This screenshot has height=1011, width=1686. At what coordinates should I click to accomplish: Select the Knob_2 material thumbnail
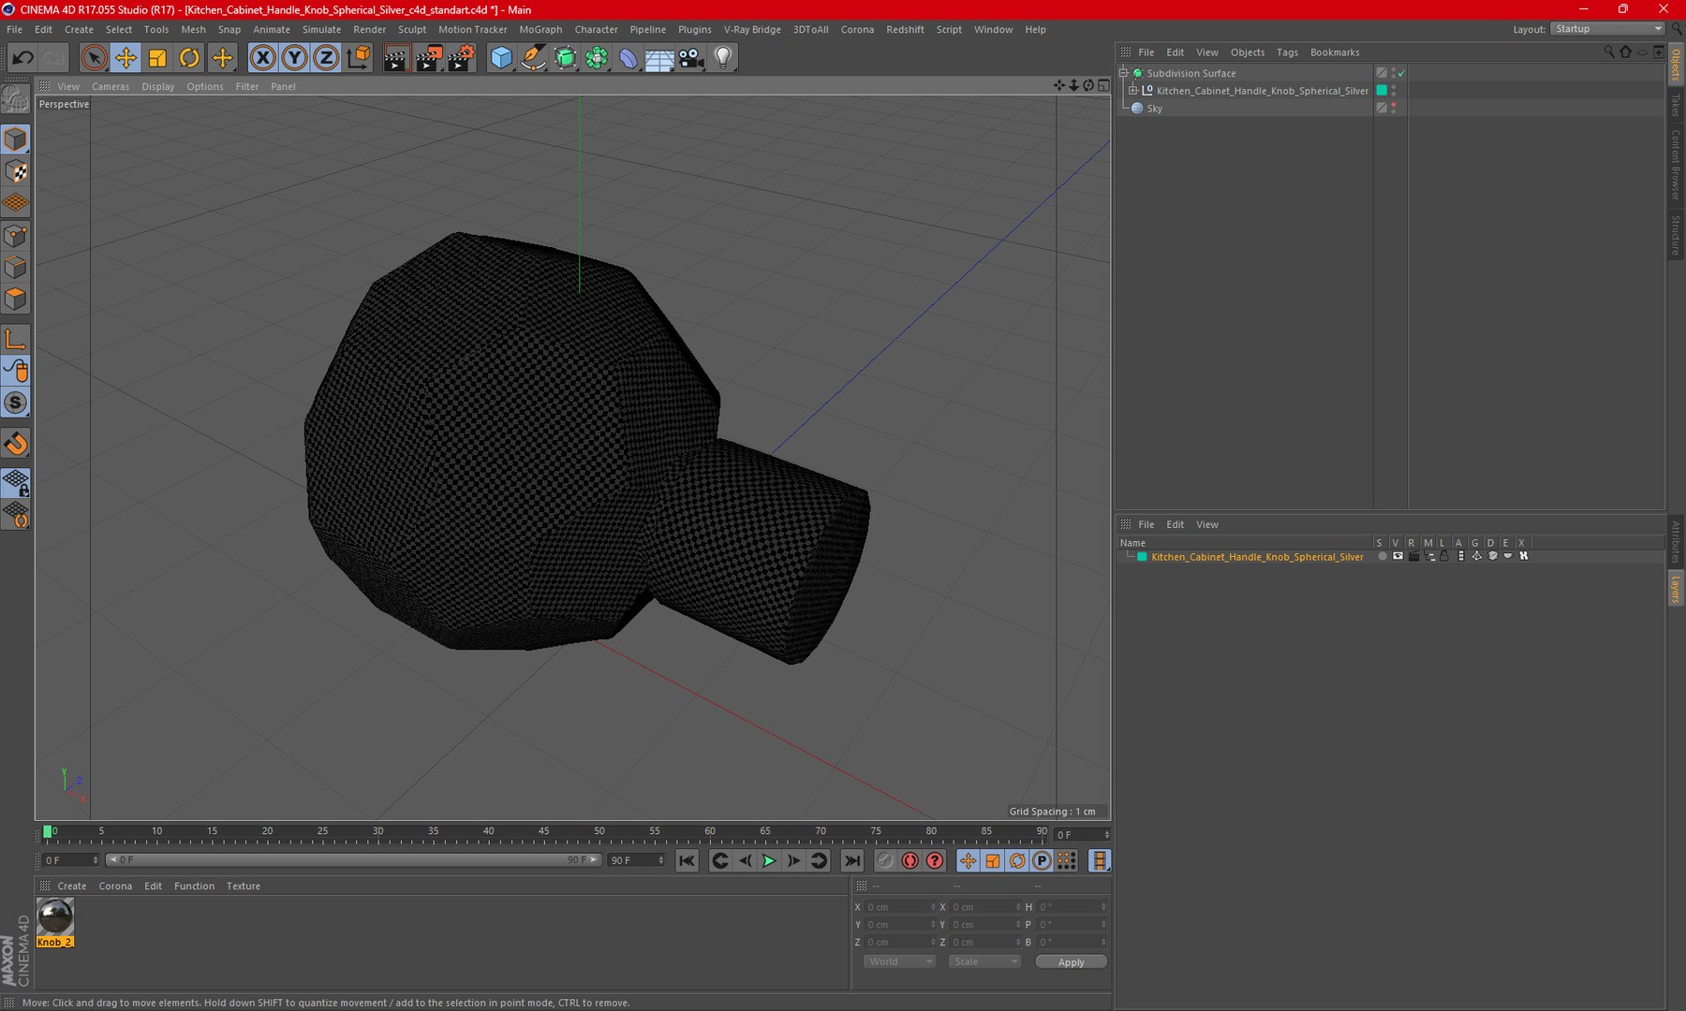(x=54, y=917)
